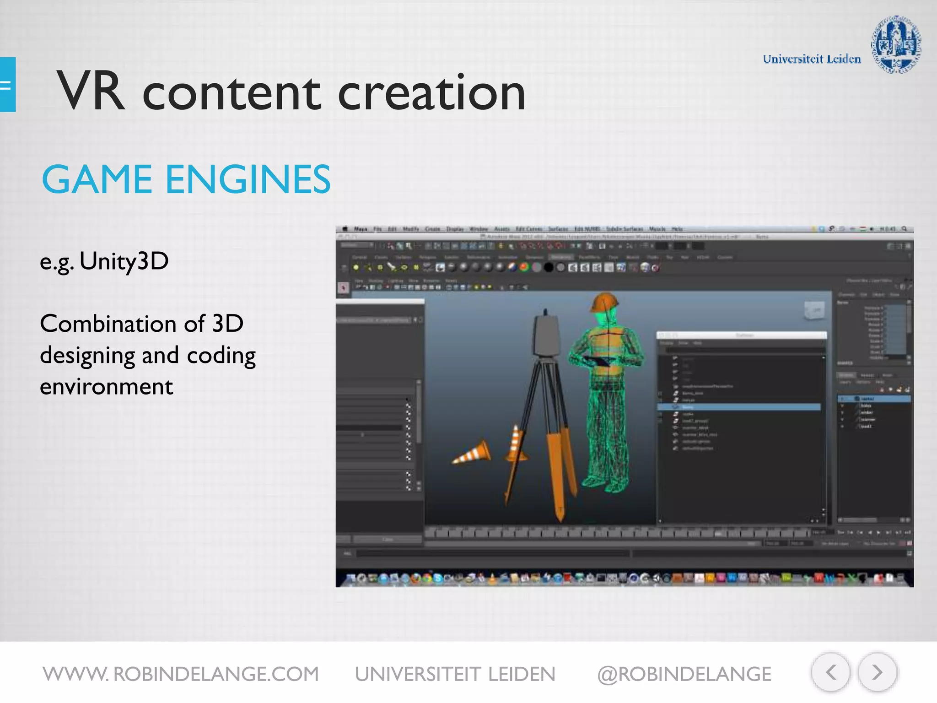Click the ViewCube in the viewport
This screenshot has height=703, width=937.
tap(816, 311)
